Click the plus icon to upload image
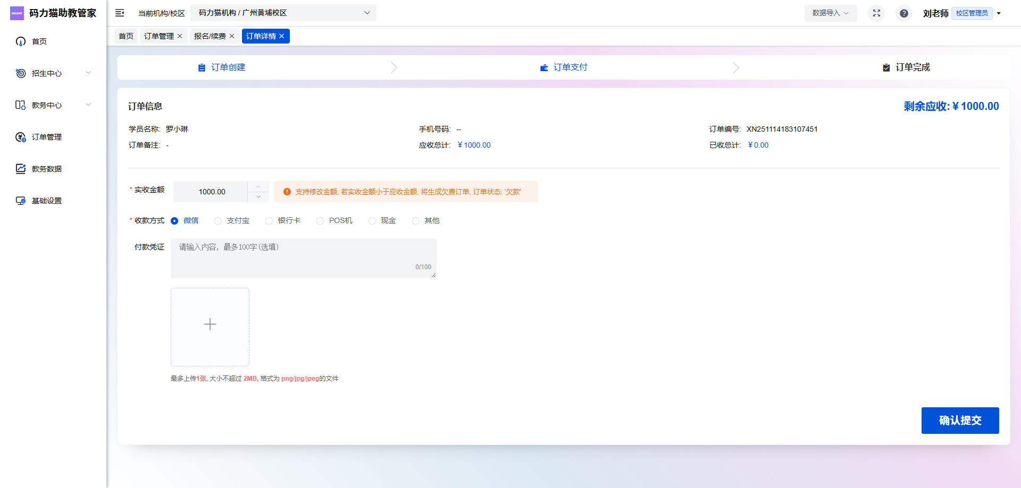1021x488 pixels. click(x=210, y=324)
